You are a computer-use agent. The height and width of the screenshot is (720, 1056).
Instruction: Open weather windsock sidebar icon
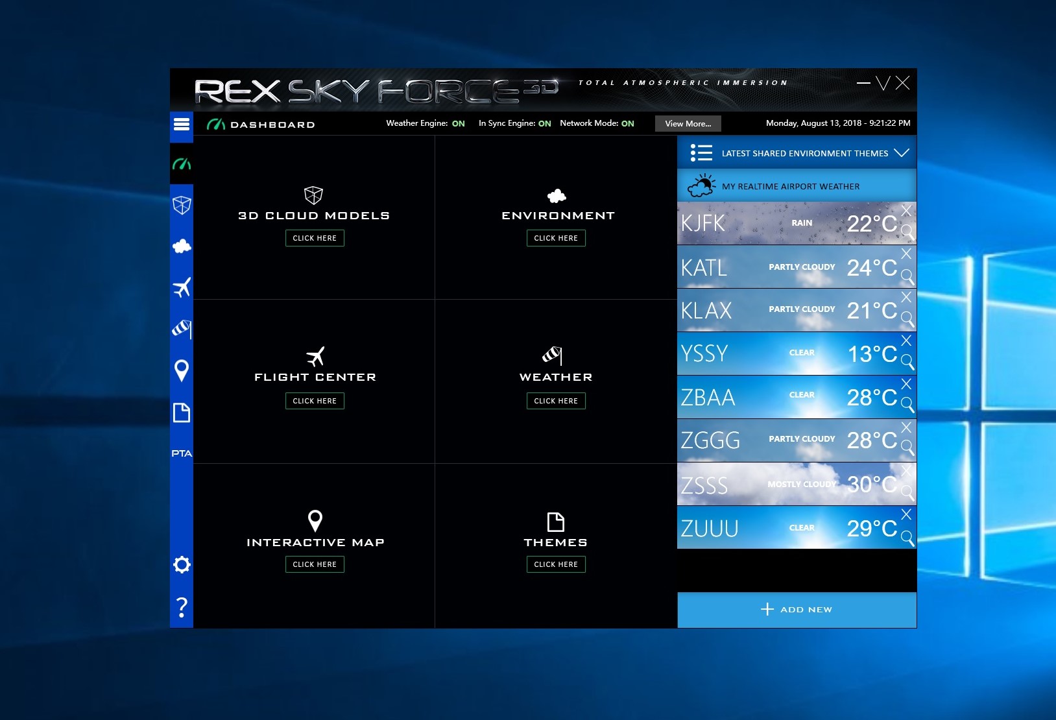pyautogui.click(x=182, y=329)
